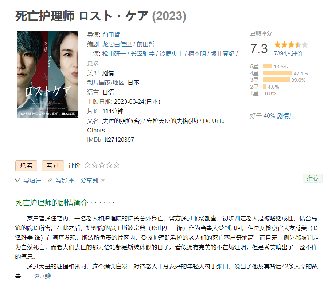
Task: View the 7394人评价 ratings link
Action: coord(288,53)
